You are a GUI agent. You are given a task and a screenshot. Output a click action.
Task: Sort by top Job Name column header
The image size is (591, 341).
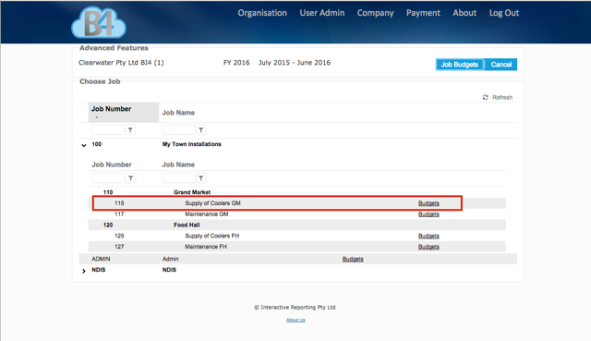178,113
